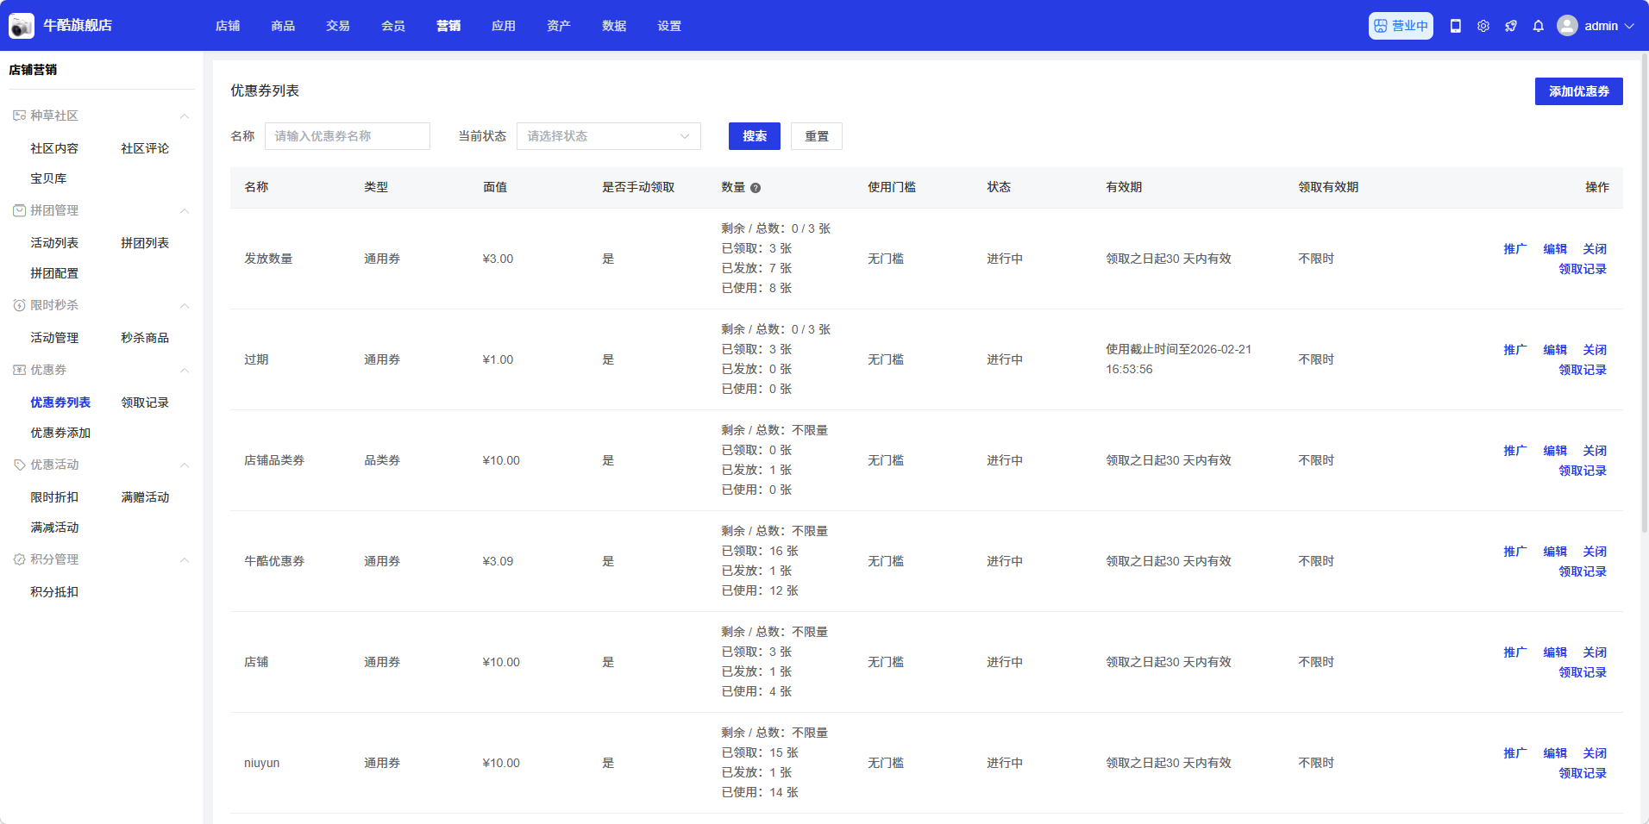
Task: Open notifications bell icon
Action: coord(1539,26)
